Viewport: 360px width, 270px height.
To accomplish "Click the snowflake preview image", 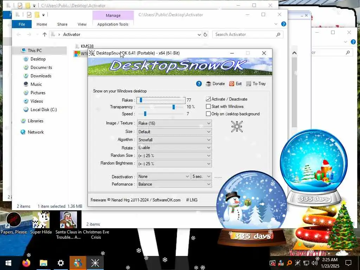I will [x=237, y=127].
